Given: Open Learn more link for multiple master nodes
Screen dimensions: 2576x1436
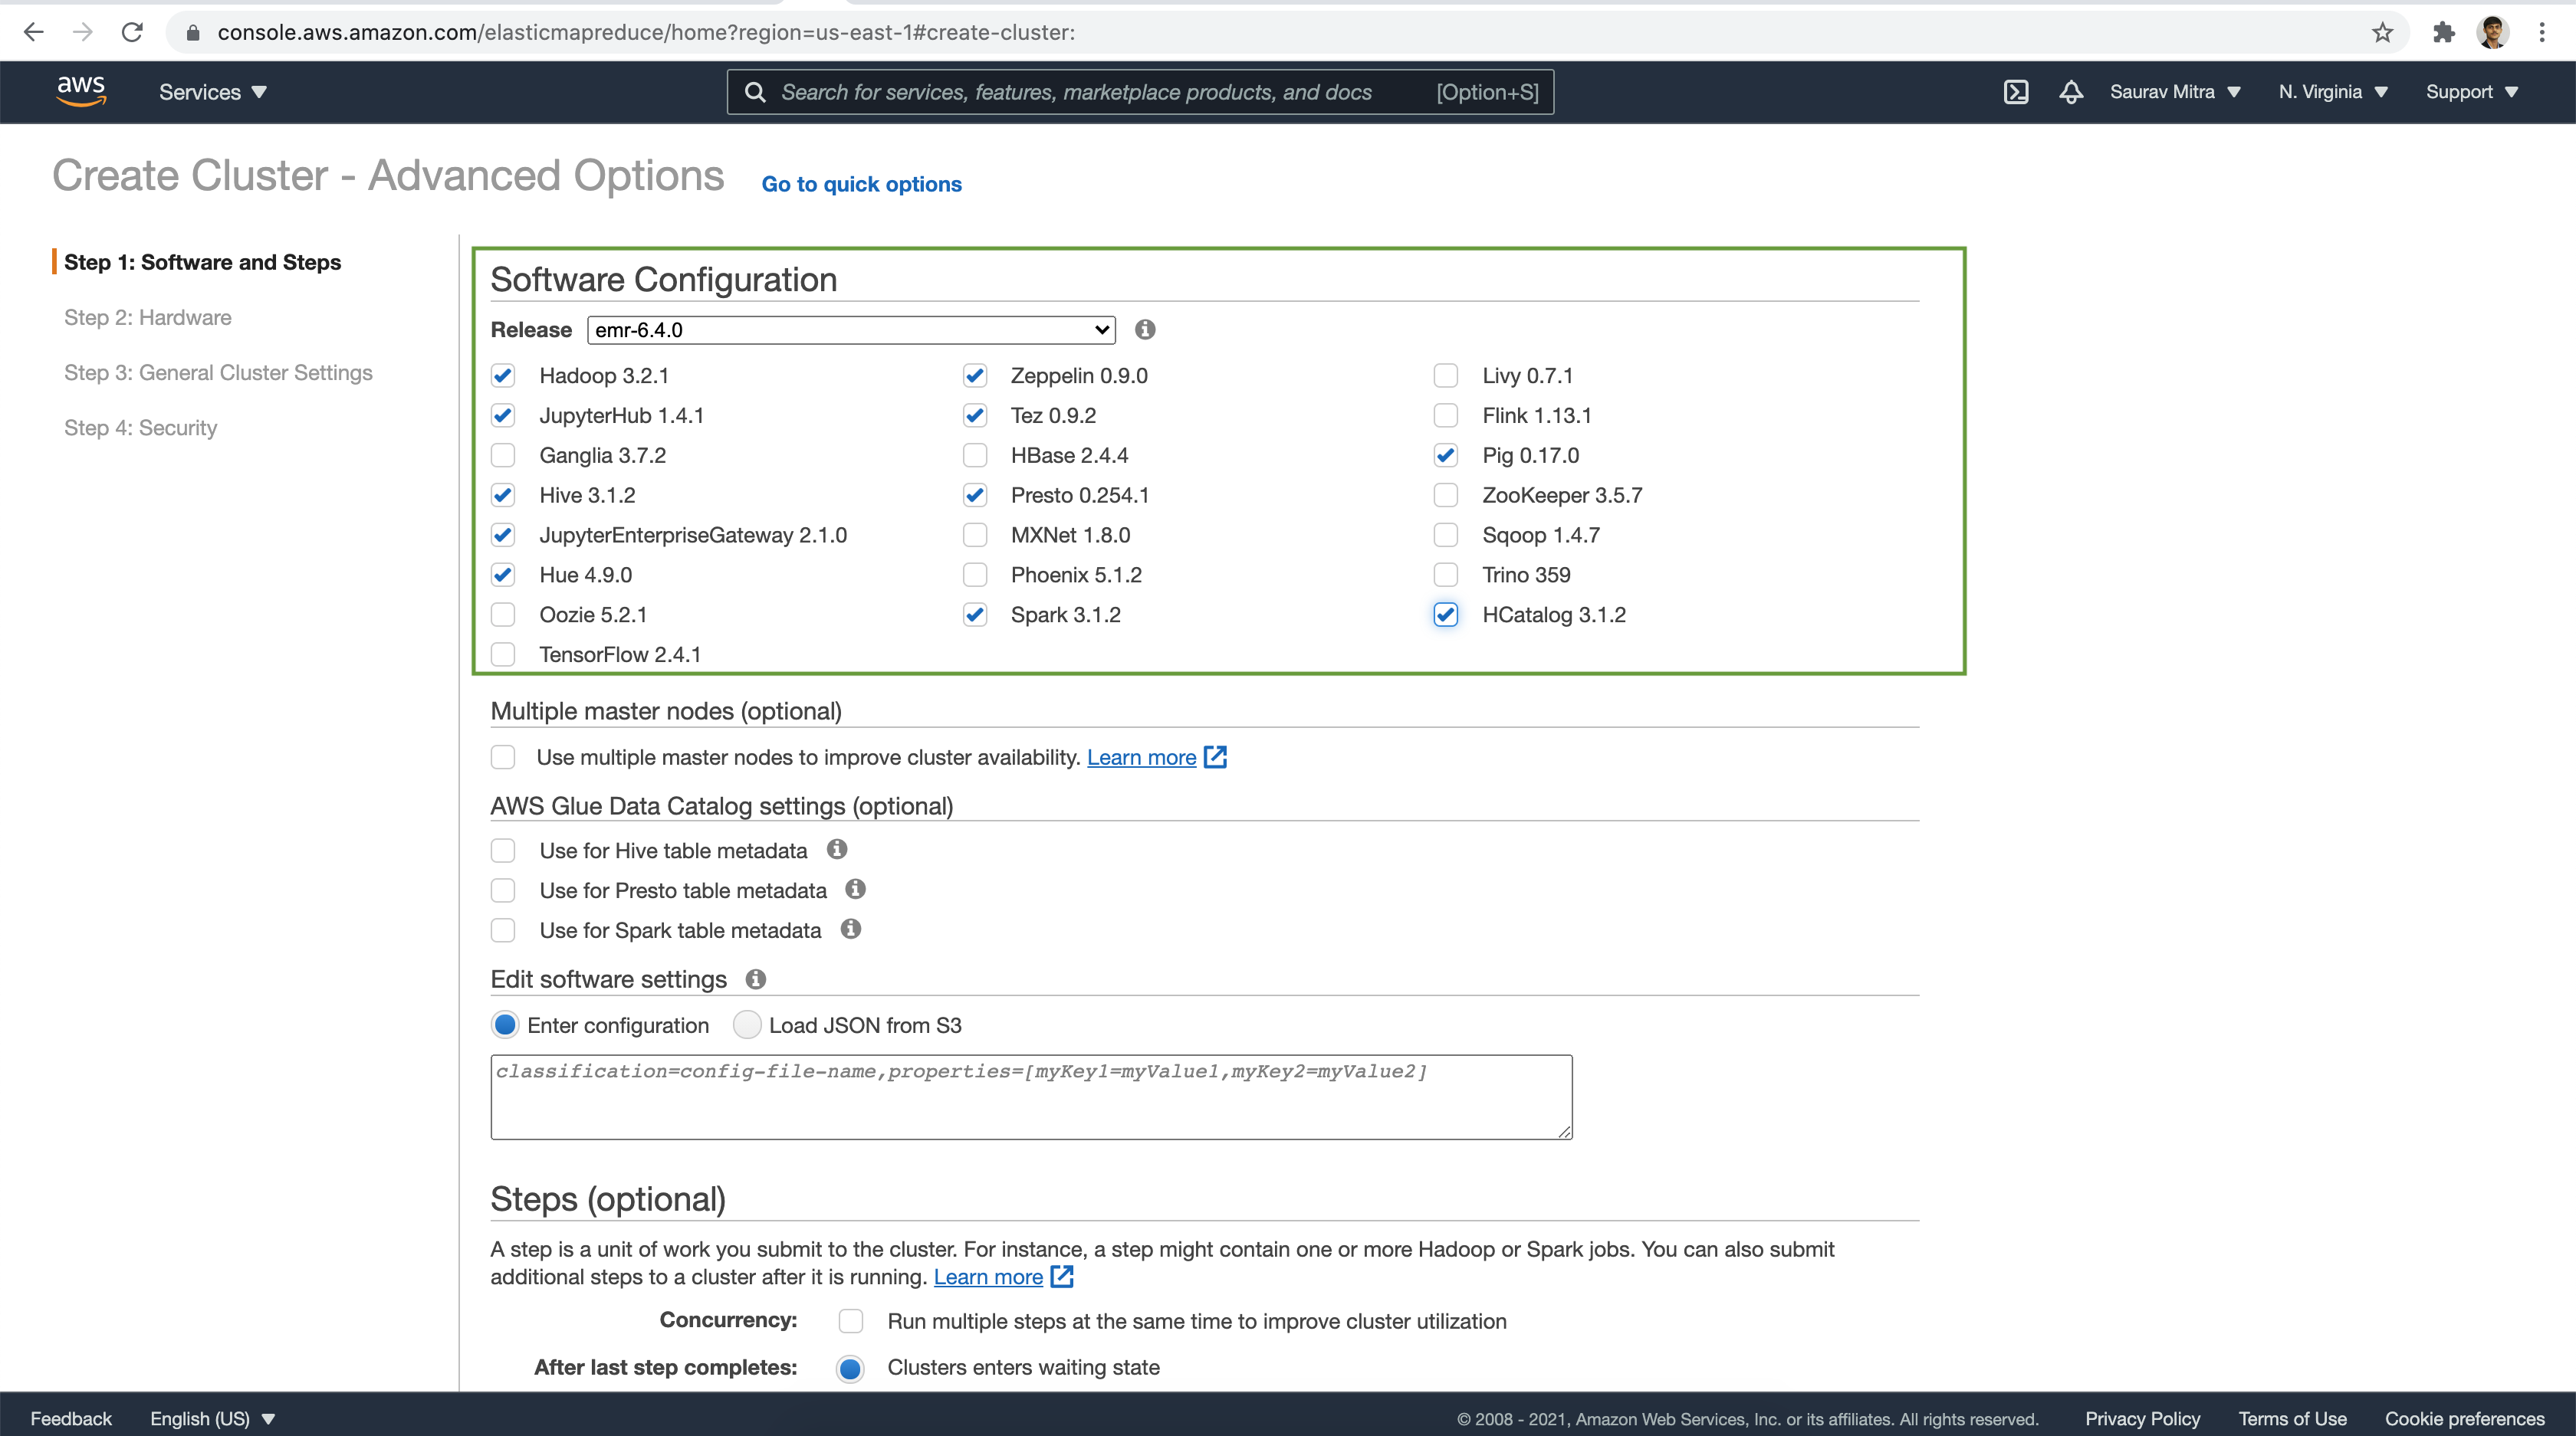Looking at the screenshot, I should pos(1141,758).
